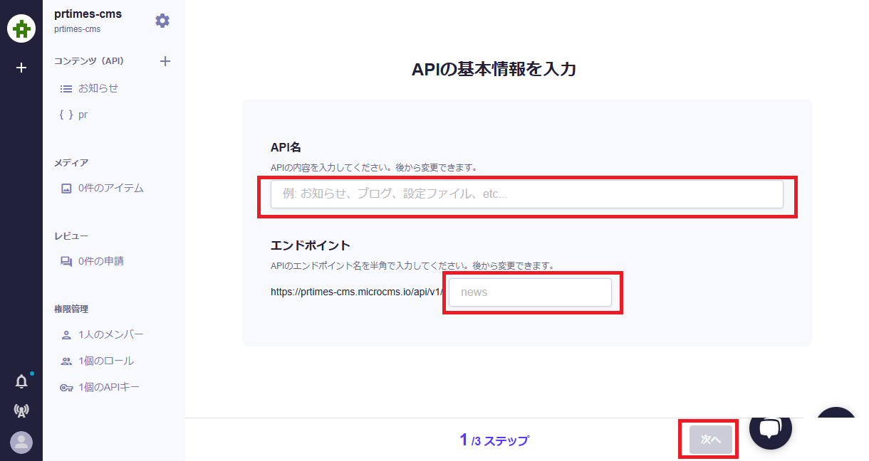Click the key icon beside 1個のAPIキー

point(66,388)
